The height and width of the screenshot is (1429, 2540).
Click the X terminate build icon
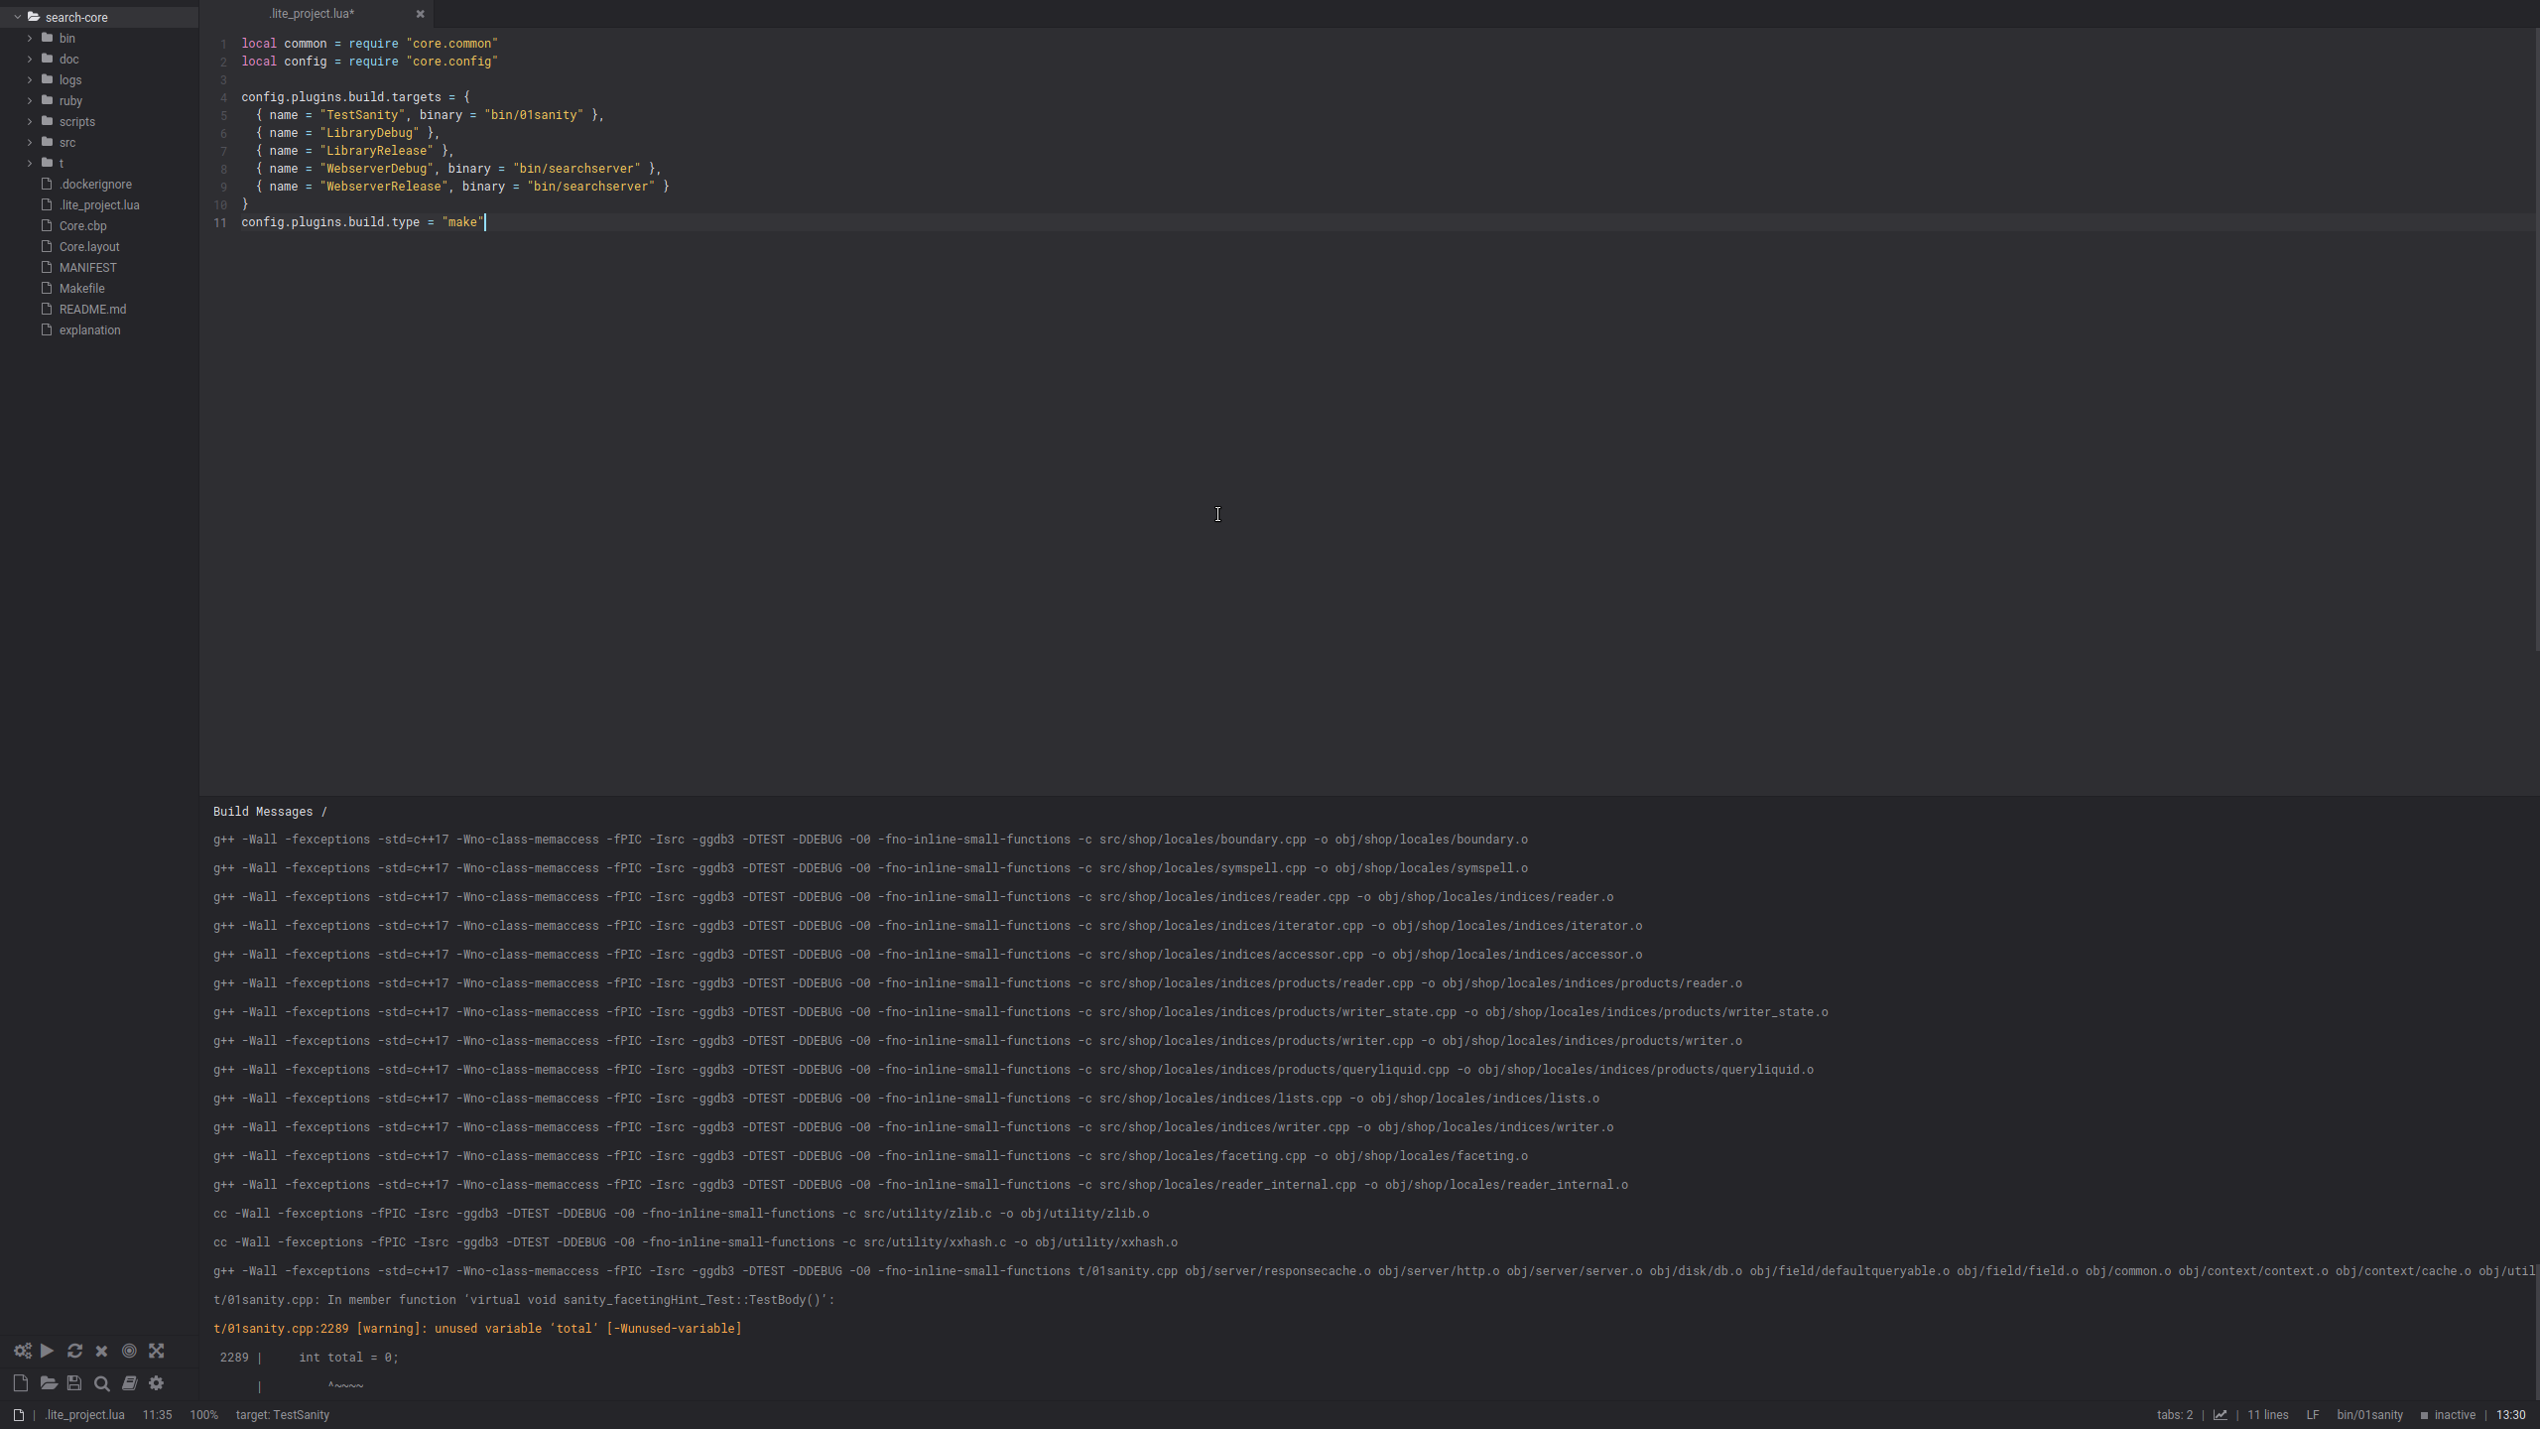(101, 1351)
